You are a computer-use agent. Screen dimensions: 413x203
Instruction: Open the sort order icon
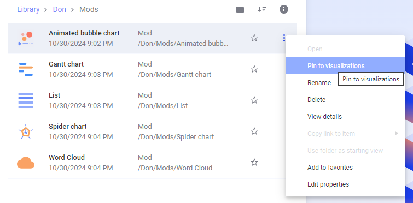click(x=262, y=9)
